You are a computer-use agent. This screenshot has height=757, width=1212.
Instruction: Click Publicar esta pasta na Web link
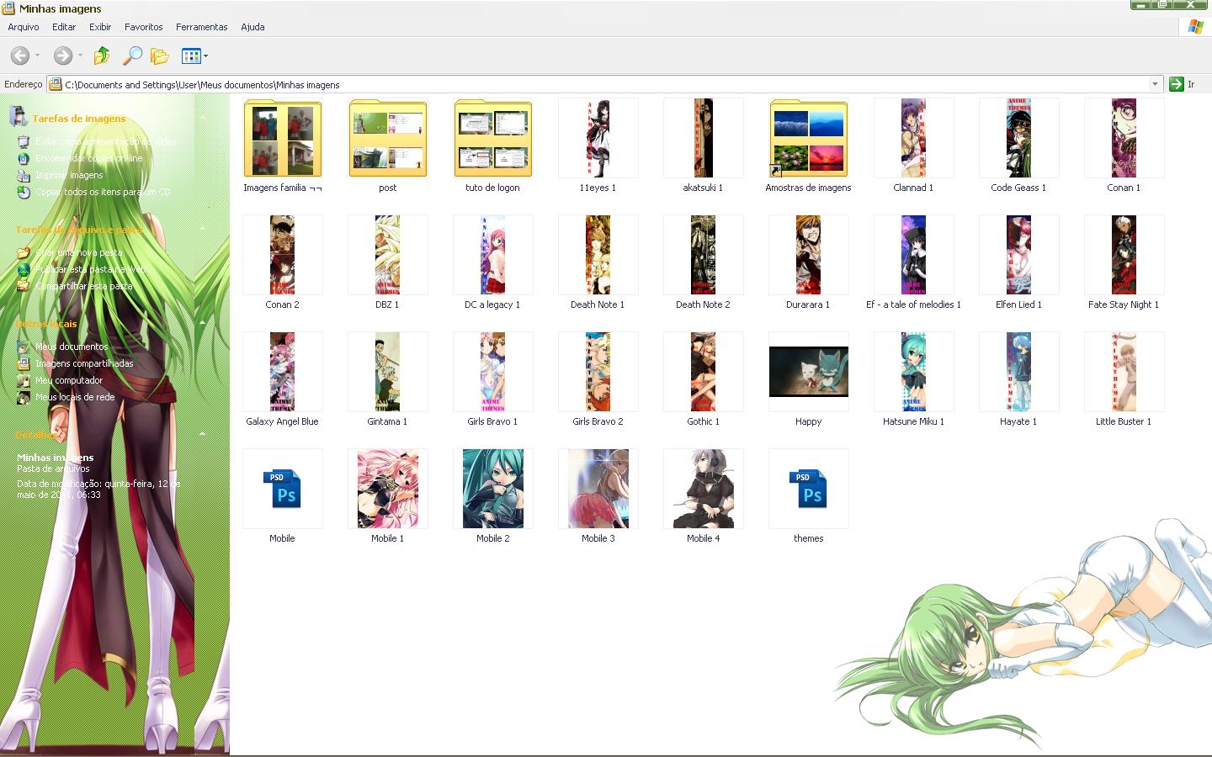91,269
